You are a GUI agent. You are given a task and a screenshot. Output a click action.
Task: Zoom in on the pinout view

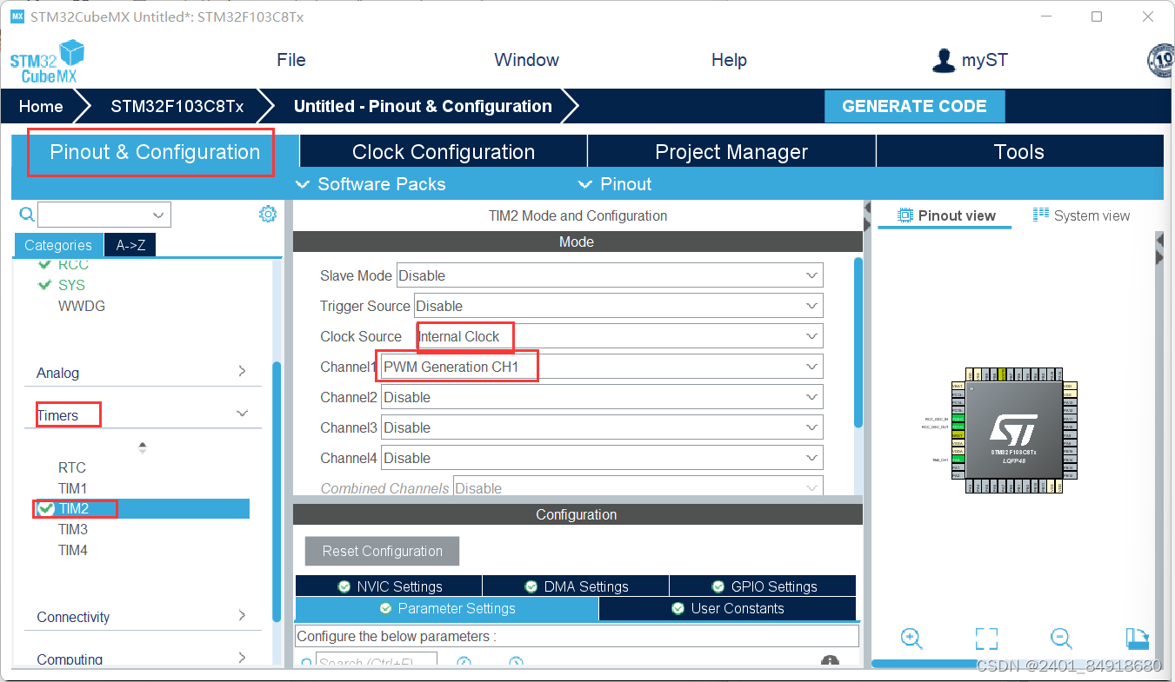tap(911, 639)
